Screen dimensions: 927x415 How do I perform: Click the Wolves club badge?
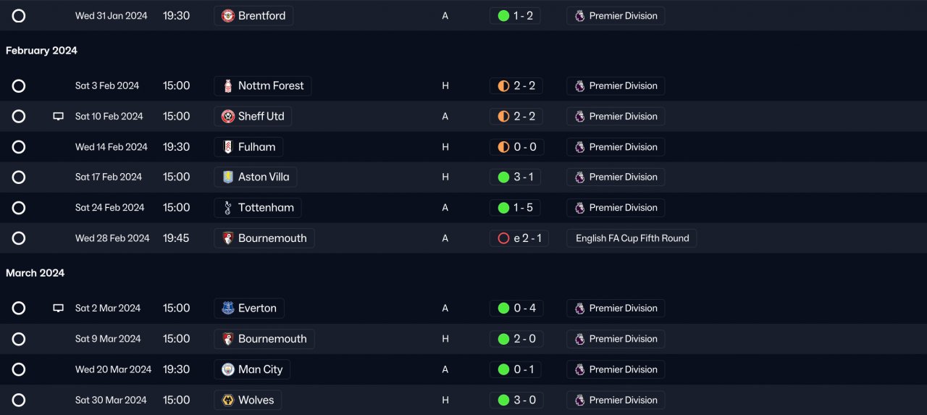[228, 400]
